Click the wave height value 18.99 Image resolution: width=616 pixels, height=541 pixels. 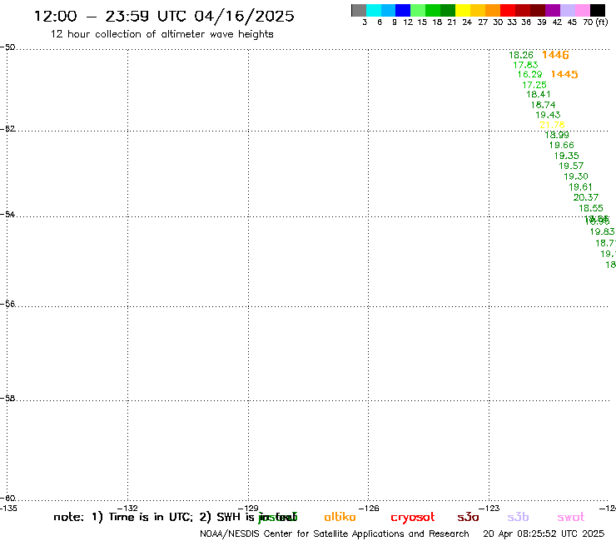point(557,135)
